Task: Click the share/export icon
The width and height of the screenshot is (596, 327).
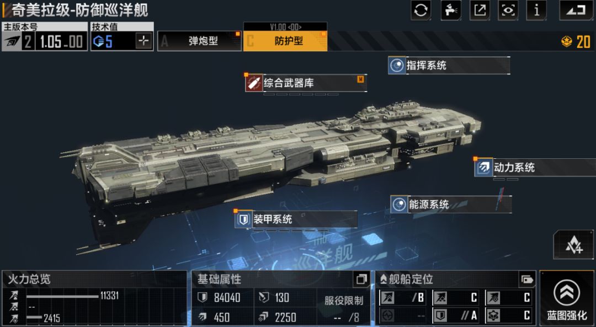Action: (x=480, y=10)
